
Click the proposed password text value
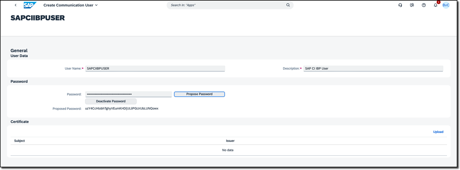pyautogui.click(x=122, y=108)
